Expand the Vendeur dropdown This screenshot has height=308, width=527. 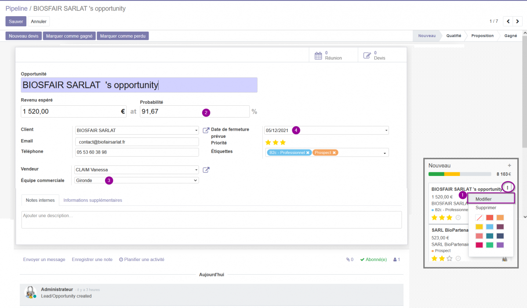click(196, 170)
